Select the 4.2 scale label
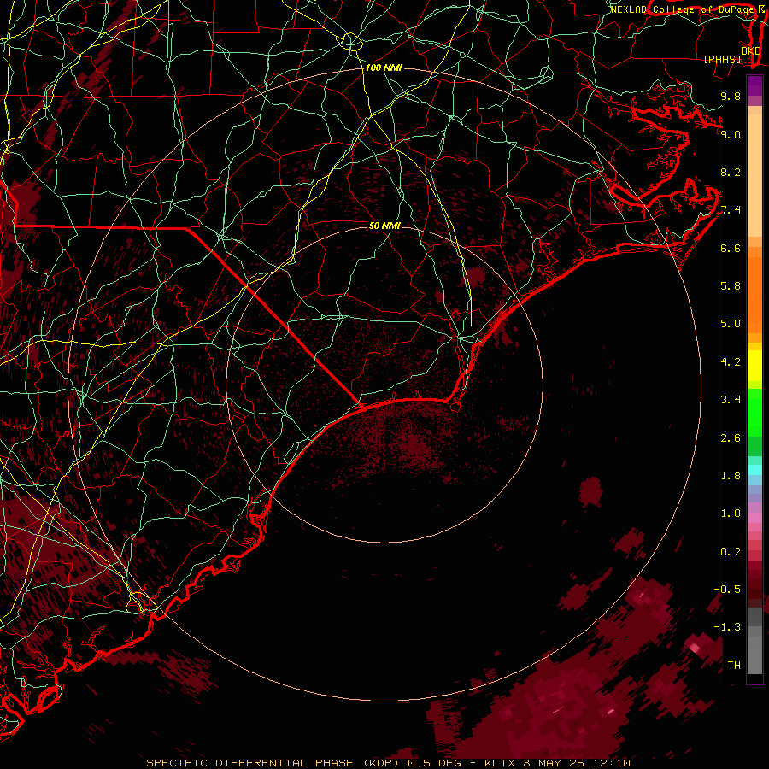769x769 pixels. click(731, 362)
